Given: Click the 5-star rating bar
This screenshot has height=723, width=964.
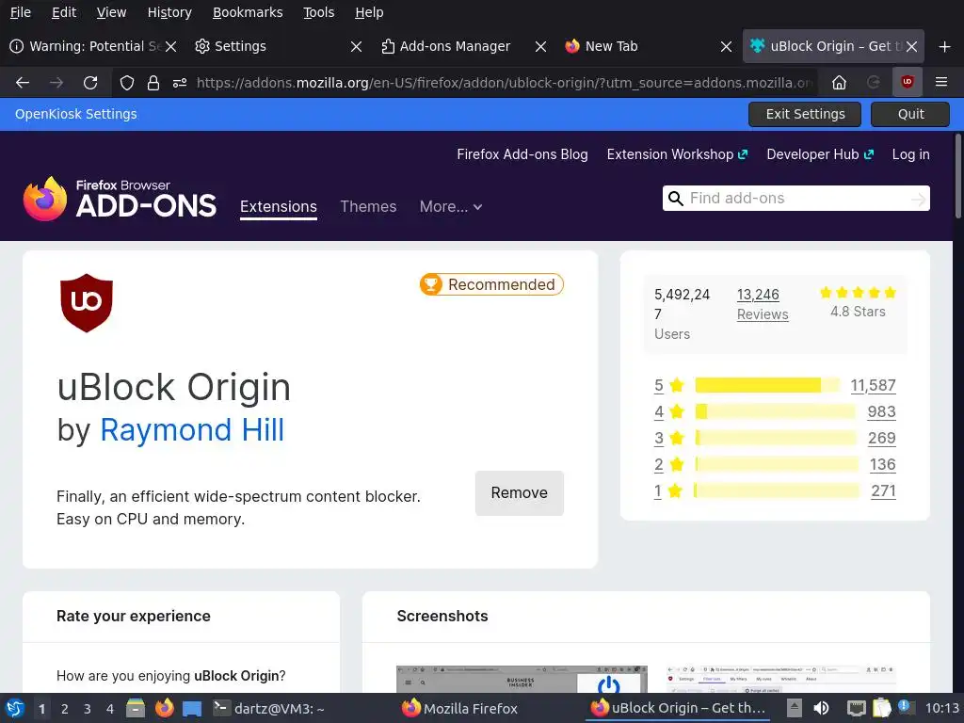Looking at the screenshot, I should tap(767, 385).
